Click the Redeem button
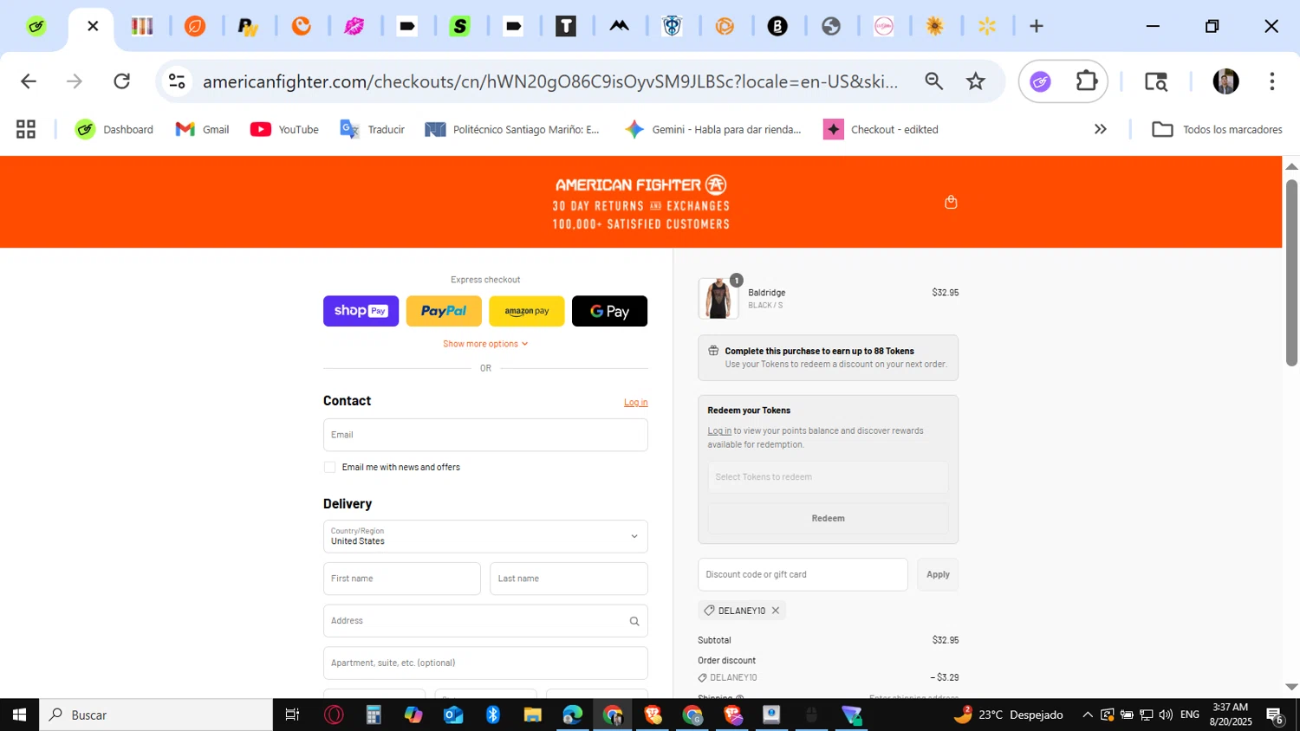This screenshot has height=731, width=1300. 828,518
